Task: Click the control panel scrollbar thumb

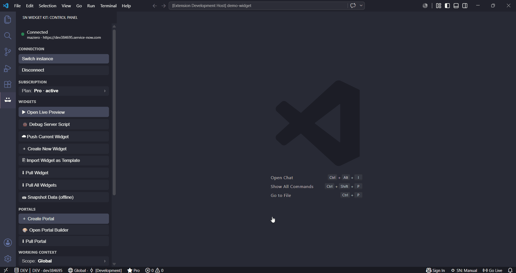Action: click(x=114, y=112)
